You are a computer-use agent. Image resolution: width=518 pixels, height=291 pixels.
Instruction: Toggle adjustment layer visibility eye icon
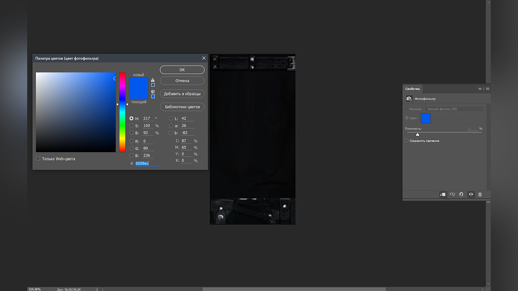point(471,194)
